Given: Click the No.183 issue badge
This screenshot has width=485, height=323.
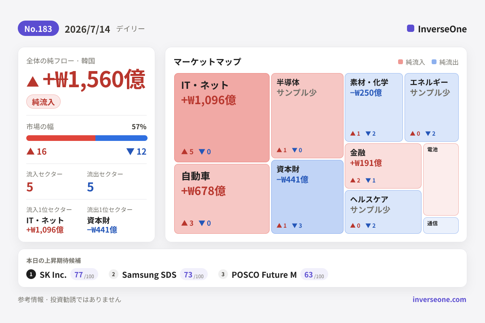Looking at the screenshot, I should pyautogui.click(x=38, y=28).
